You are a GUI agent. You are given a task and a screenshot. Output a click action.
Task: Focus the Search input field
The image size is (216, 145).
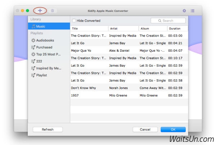click(x=168, y=20)
